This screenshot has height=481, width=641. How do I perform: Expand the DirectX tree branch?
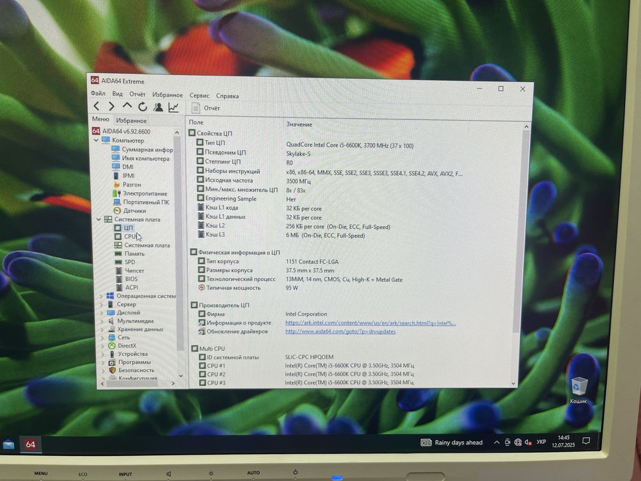(x=102, y=346)
